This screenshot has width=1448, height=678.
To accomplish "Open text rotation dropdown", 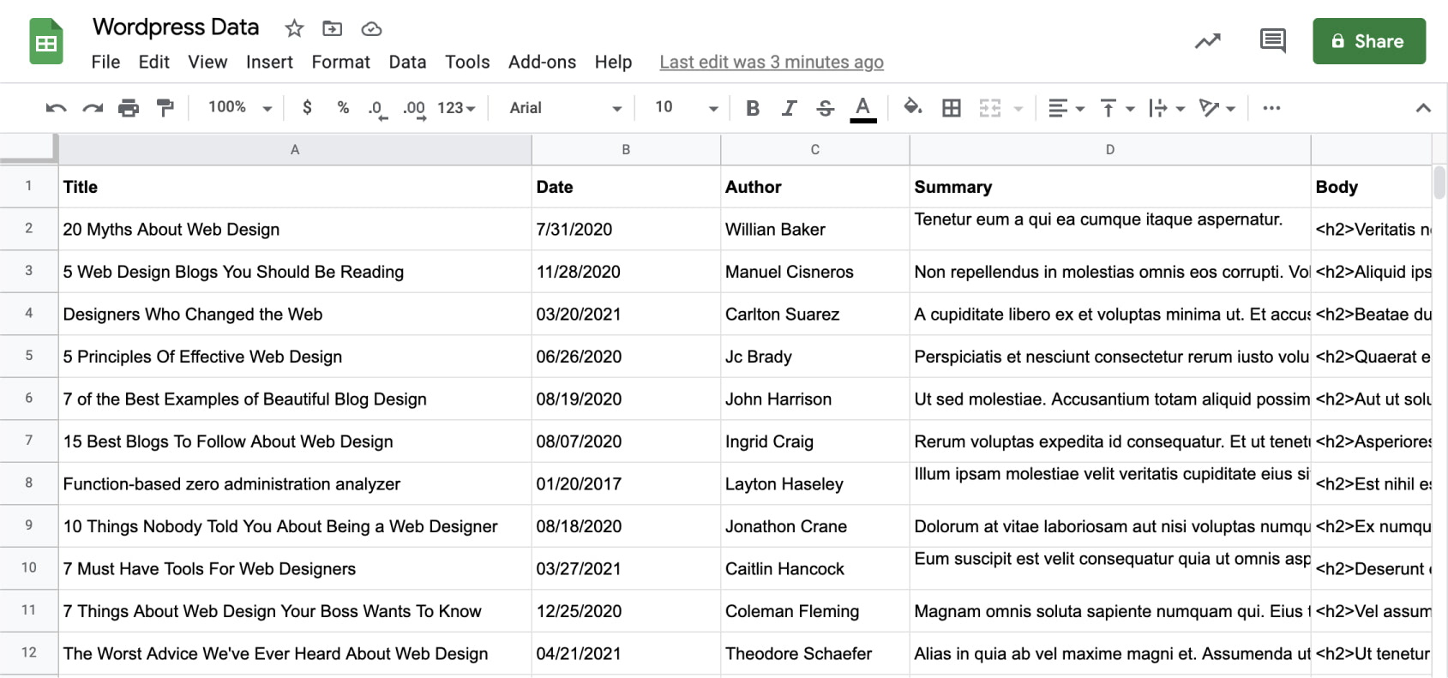I will pos(1217,108).
